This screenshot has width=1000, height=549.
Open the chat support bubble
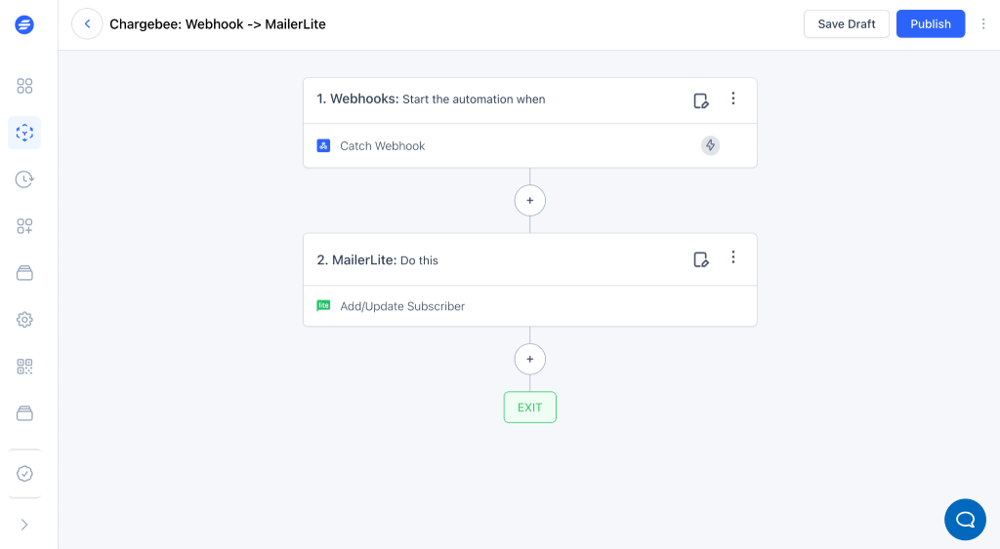965,519
